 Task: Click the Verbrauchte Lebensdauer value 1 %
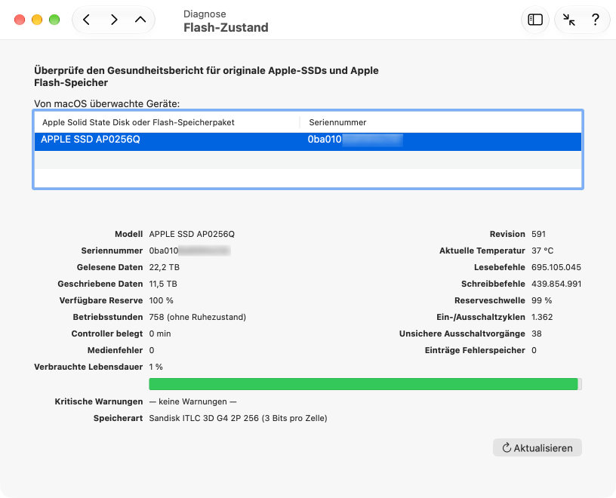point(156,367)
